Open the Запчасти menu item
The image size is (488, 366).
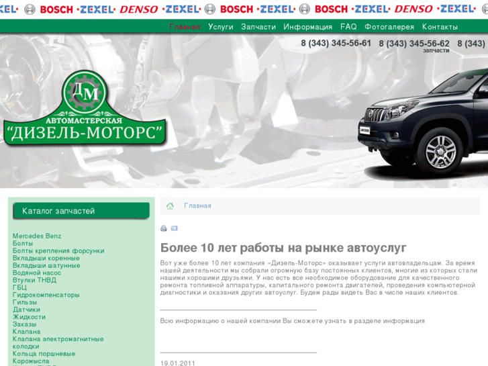pyautogui.click(x=258, y=27)
